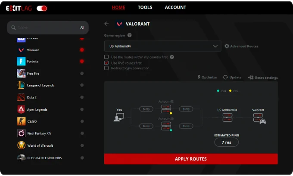Select the Fortnite row label
The image size is (293, 176).
[x=33, y=61]
